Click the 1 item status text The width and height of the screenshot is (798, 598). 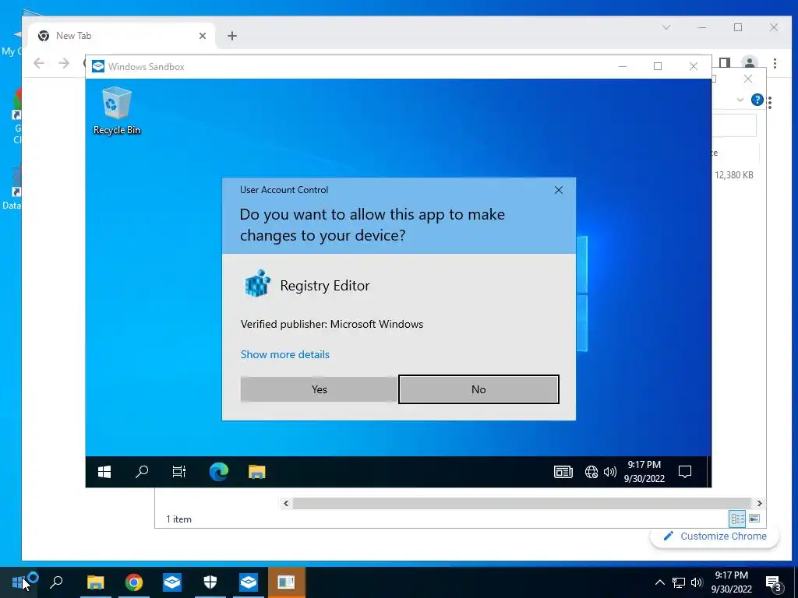pos(178,519)
